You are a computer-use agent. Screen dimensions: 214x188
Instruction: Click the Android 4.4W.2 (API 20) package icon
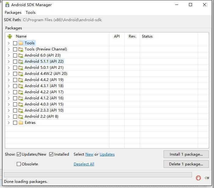[x=21, y=74]
